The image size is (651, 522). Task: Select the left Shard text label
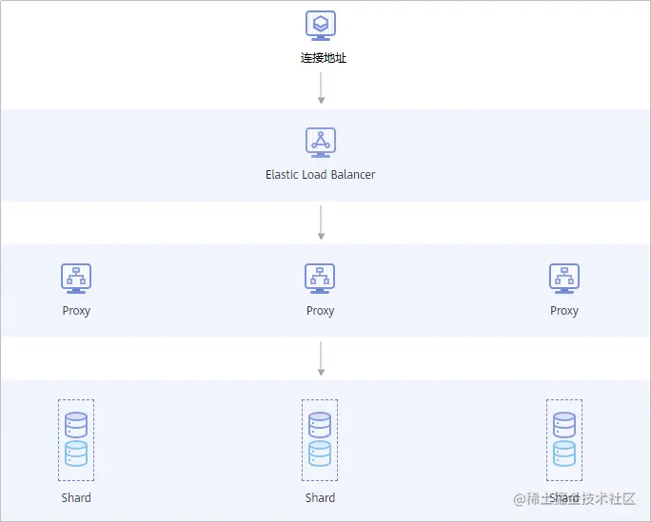(76, 497)
